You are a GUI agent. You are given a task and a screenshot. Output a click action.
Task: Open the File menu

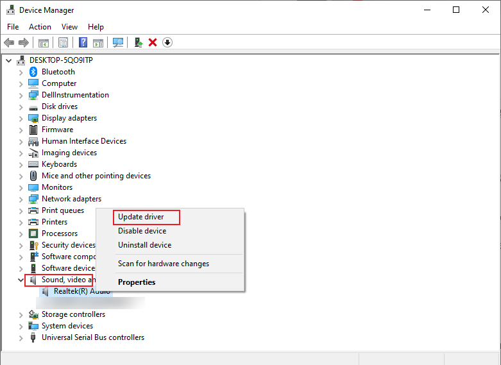tap(13, 27)
